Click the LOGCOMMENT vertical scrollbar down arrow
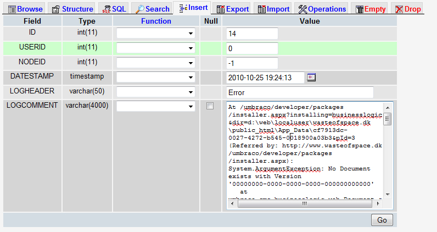The image size is (437, 232). (x=388, y=194)
